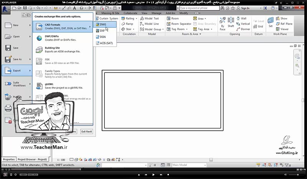
Task: Click the Exit Revit button
Action: pyautogui.click(x=87, y=131)
